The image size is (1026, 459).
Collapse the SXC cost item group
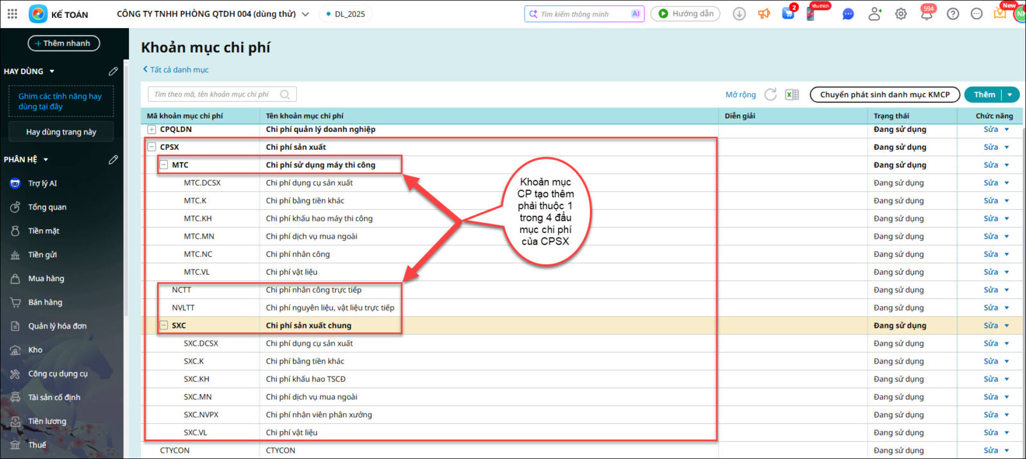pyautogui.click(x=164, y=326)
